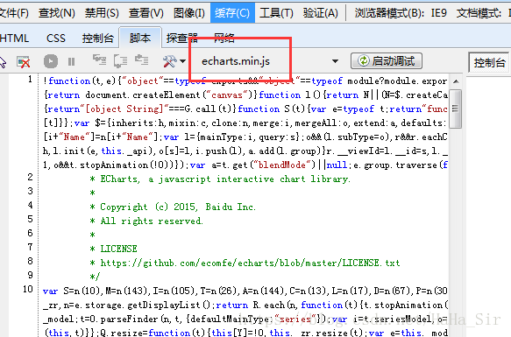Click the code pane scroll up arrow
This screenshot has width=511, height=337.
click(x=456, y=81)
